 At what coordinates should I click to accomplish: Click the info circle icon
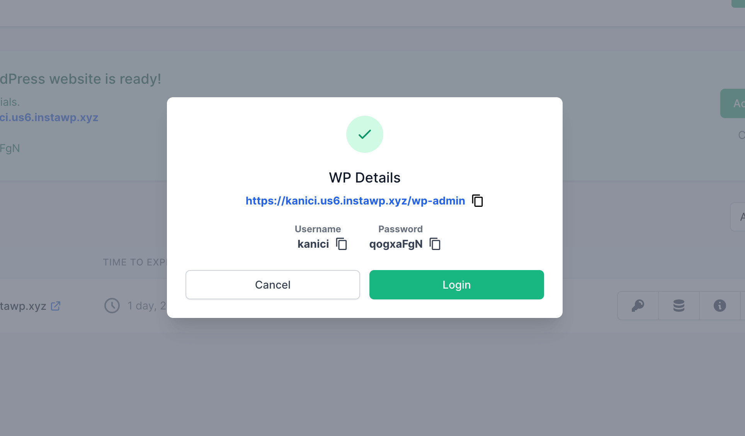720,306
